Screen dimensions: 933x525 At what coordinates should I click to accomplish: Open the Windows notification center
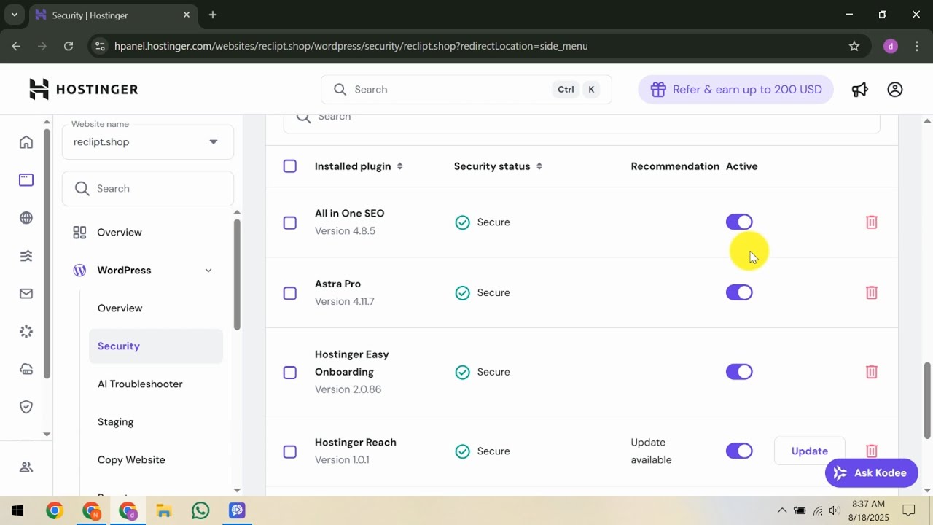908,510
